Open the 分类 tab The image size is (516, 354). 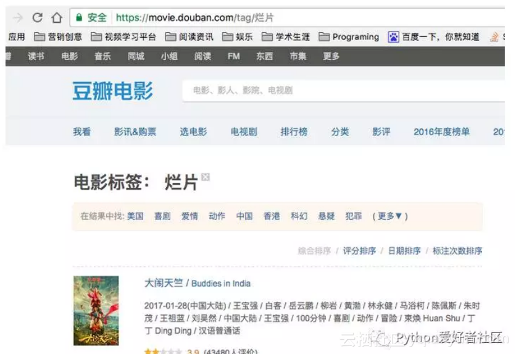[x=340, y=132]
